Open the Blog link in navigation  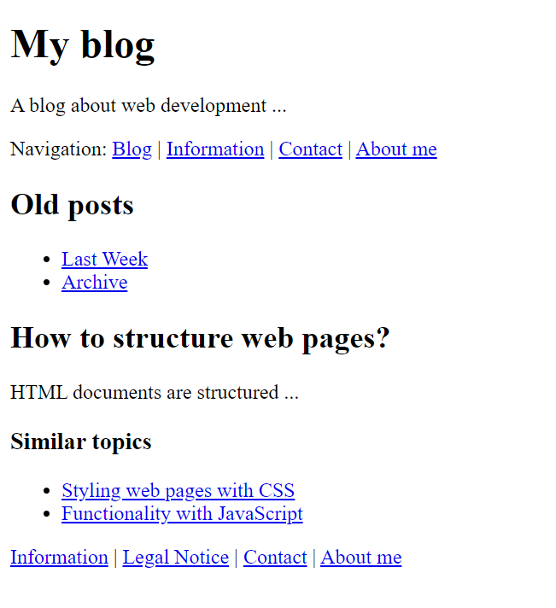132,149
